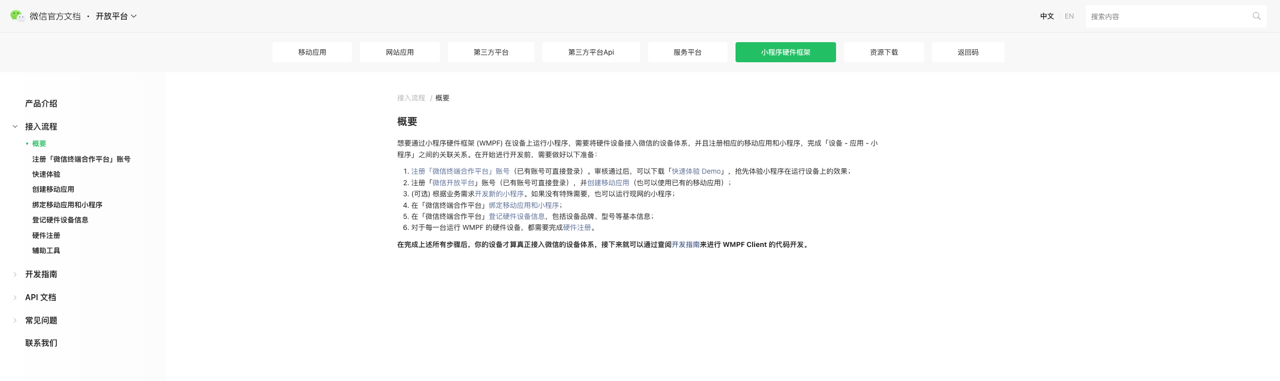Screen dimensions: 1280x381
Task: Expand the 常见问题 sidebar section
Action: tap(15, 320)
